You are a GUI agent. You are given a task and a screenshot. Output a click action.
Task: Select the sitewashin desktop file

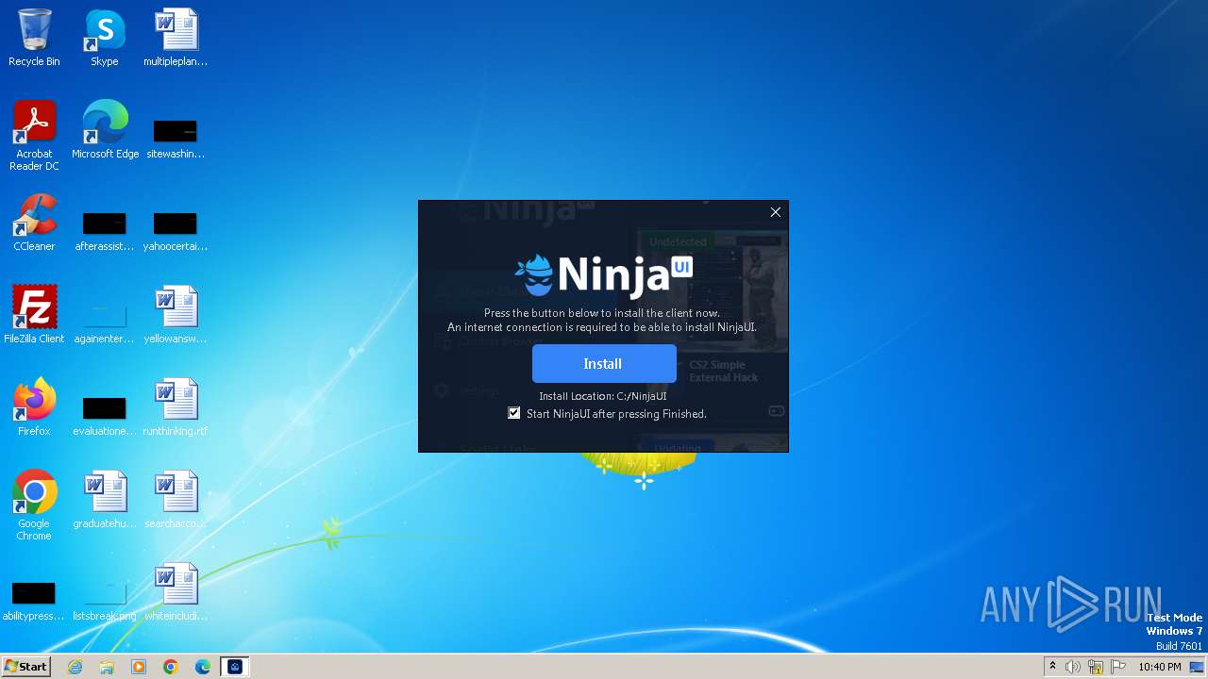(176, 138)
